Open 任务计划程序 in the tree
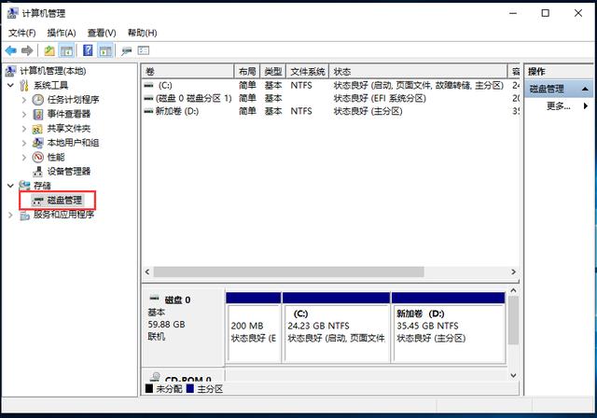597x418 pixels. coord(73,100)
